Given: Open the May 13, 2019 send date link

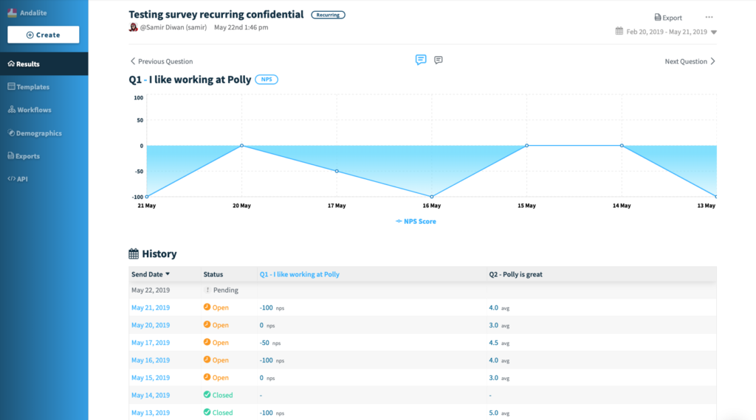Looking at the screenshot, I should coord(151,413).
